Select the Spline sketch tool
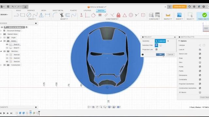209x117 pixels. (x=35, y=15)
